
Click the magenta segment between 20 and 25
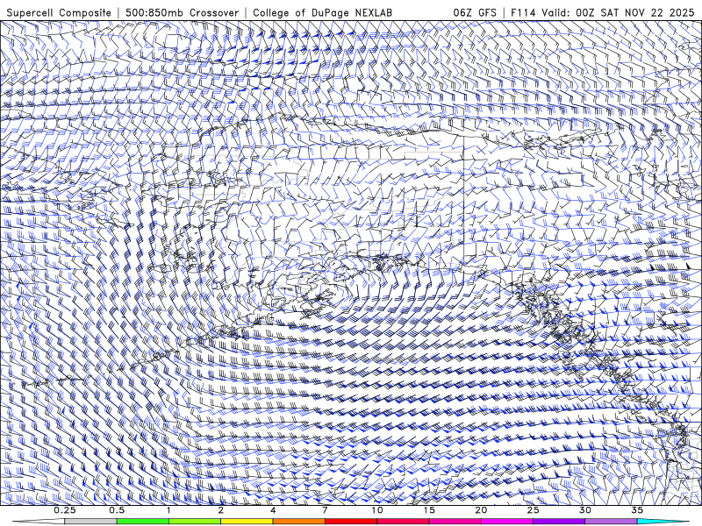[507, 522]
